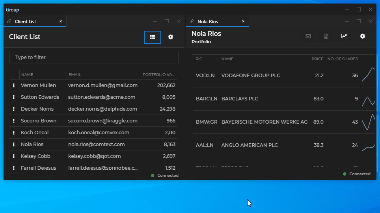Click the Type to filter input
Viewport: 380px width, 213px height.
(94, 57)
